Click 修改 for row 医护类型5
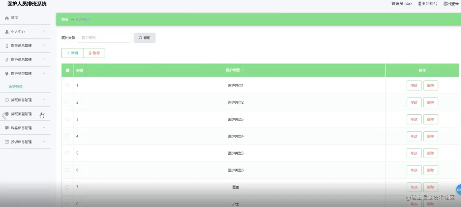Image resolution: width=461 pixels, height=207 pixels. [414, 153]
